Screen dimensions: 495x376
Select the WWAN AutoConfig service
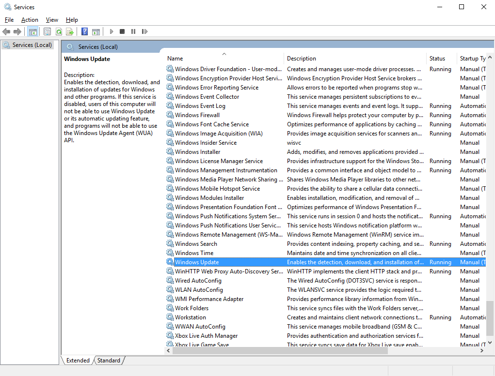tap(325, 326)
